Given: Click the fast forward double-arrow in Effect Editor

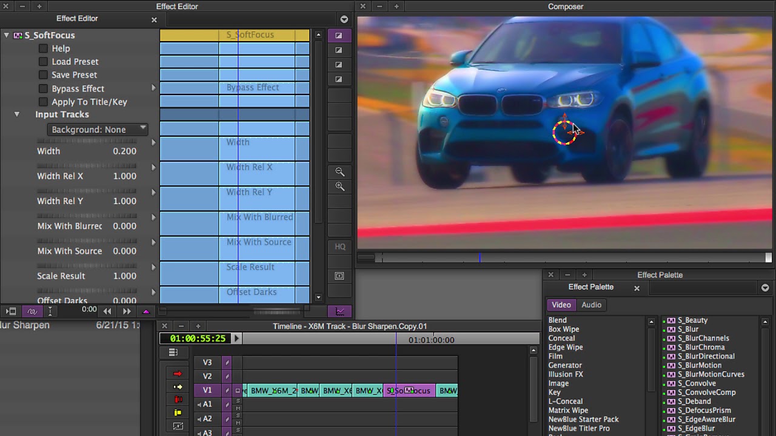Looking at the screenshot, I should [x=127, y=311].
